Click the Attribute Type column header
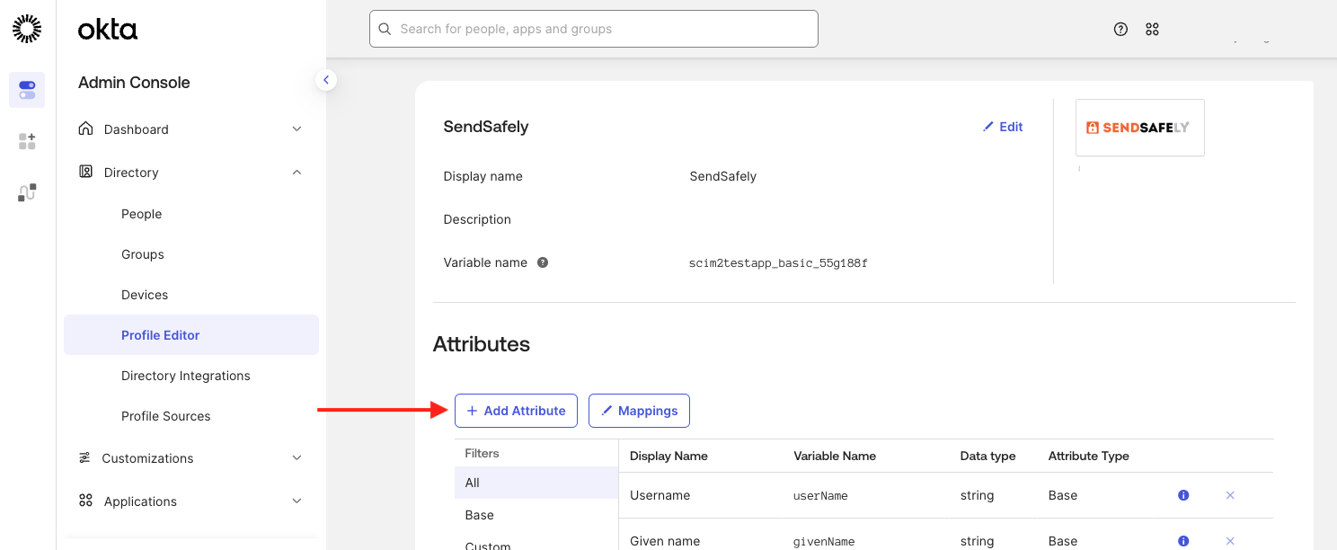This screenshot has width=1337, height=550. tap(1088, 456)
